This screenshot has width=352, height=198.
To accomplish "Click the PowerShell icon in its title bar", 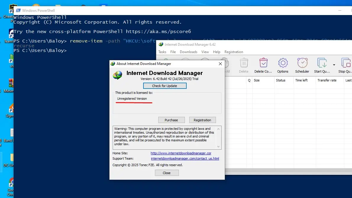I will coord(18,10).
